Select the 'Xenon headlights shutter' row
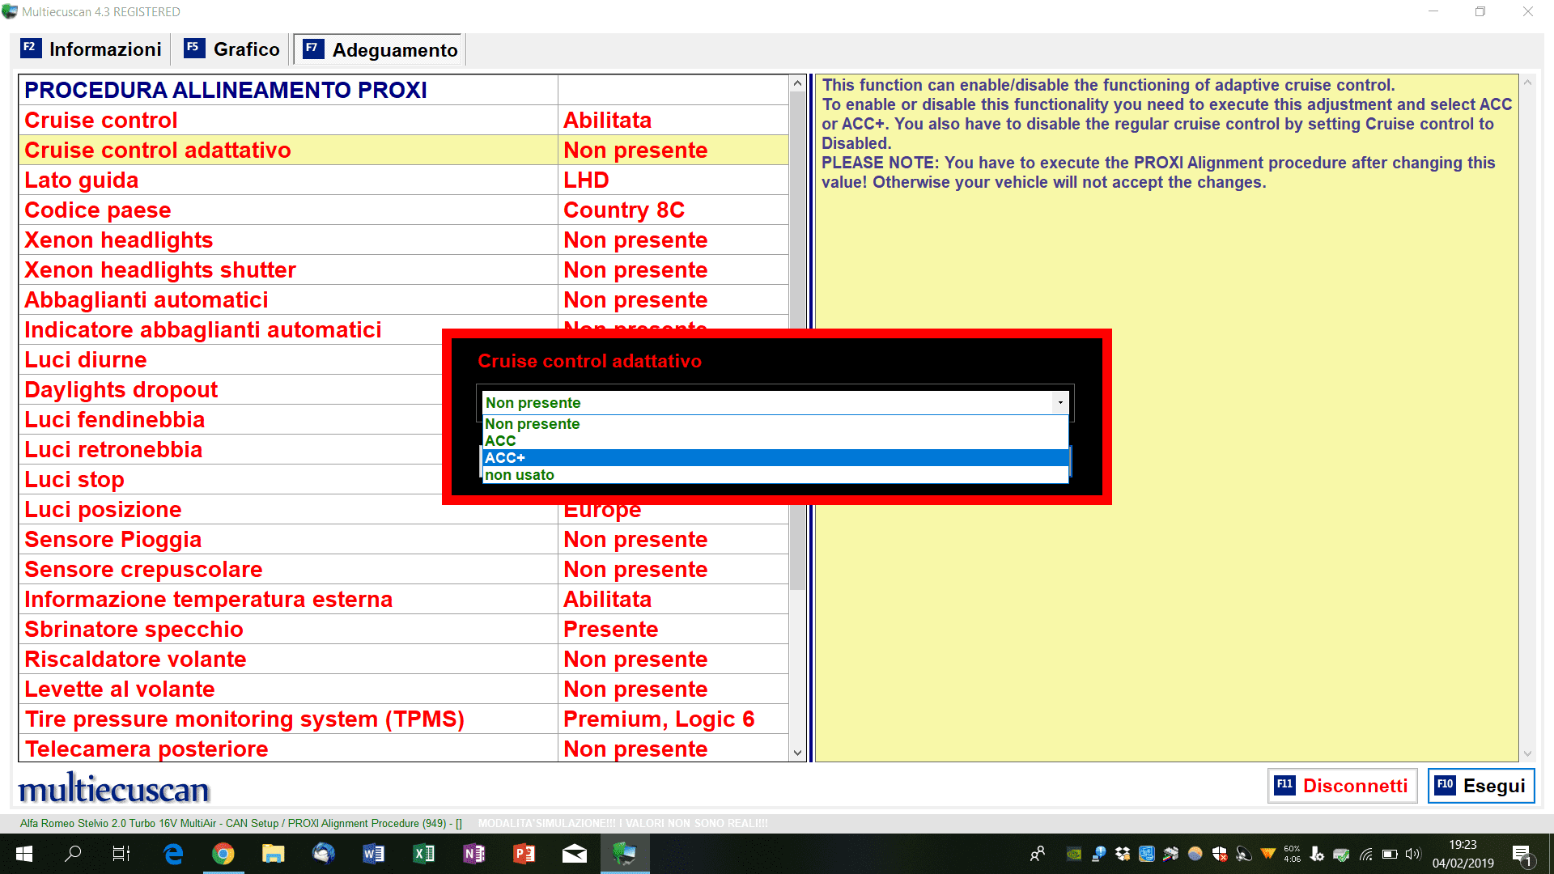1554x874 pixels. [404, 269]
